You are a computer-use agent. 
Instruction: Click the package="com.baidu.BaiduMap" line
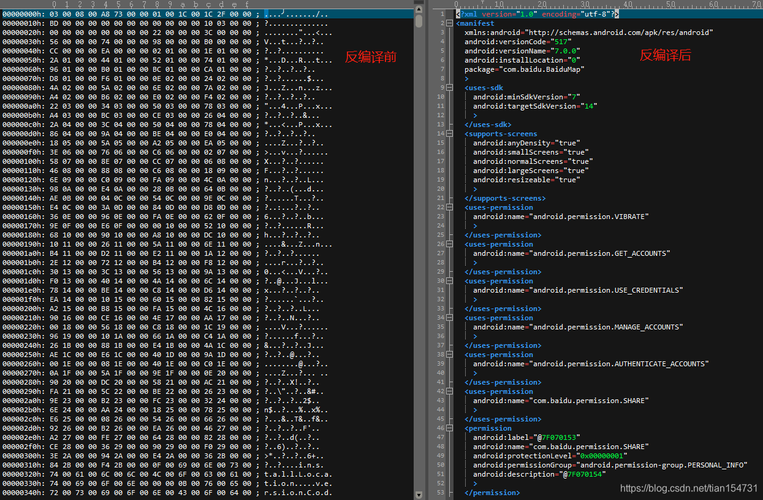[525, 69]
